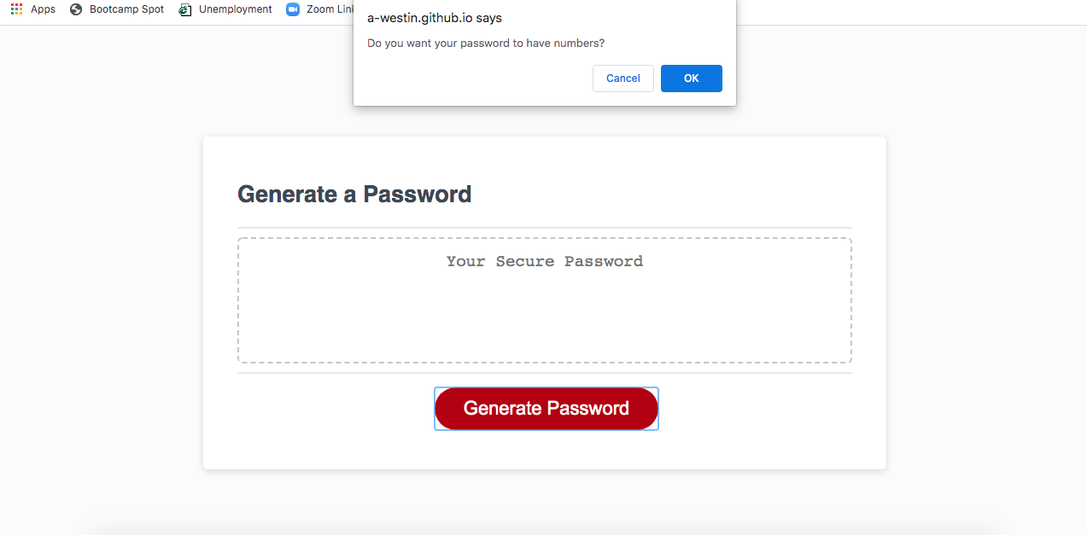Click the globe icon beside Bootcamp Spot
This screenshot has height=535, width=1087.
(x=74, y=9)
